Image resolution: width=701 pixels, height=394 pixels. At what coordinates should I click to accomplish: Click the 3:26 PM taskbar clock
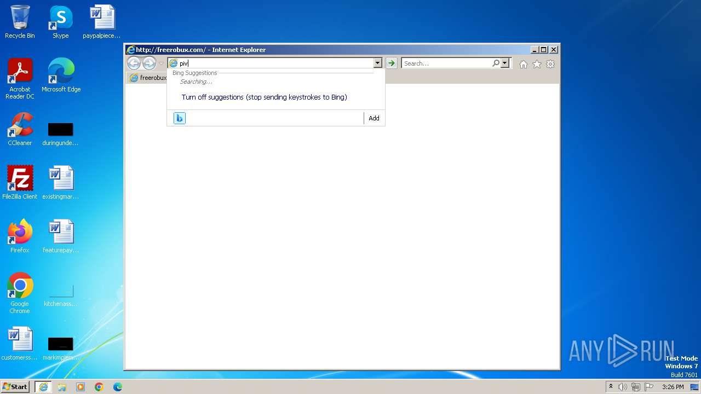pyautogui.click(x=673, y=387)
